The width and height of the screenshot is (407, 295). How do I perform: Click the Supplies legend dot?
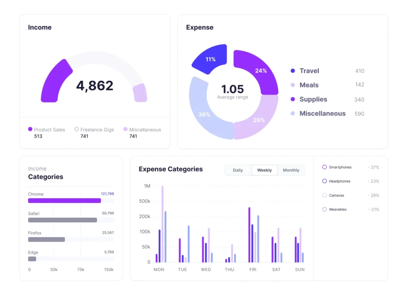[x=293, y=99]
